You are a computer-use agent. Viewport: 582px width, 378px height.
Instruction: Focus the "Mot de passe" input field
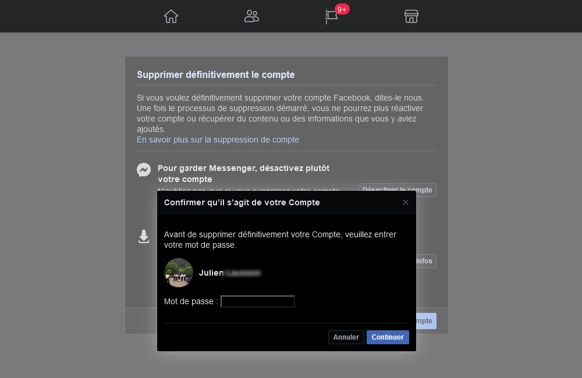(258, 301)
